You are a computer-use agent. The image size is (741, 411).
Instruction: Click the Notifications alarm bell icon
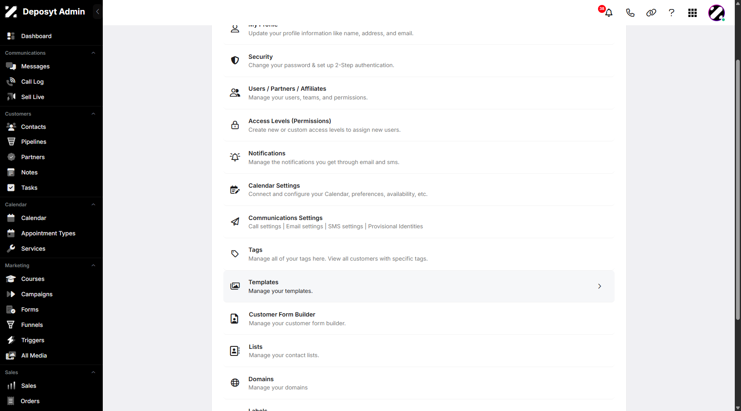click(235, 157)
